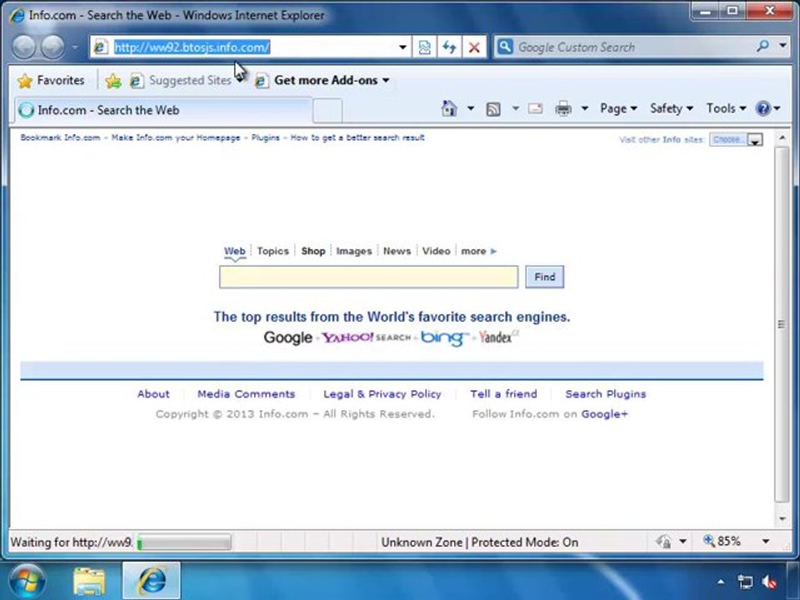Image resolution: width=800 pixels, height=600 pixels.
Task: Expand the Feeds dropdown arrow
Action: [515, 108]
